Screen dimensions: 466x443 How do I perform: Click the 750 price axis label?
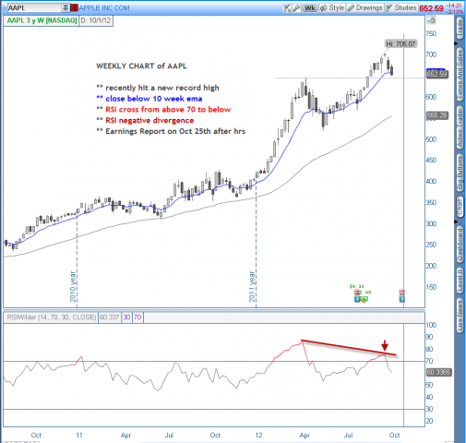pyautogui.click(x=431, y=33)
